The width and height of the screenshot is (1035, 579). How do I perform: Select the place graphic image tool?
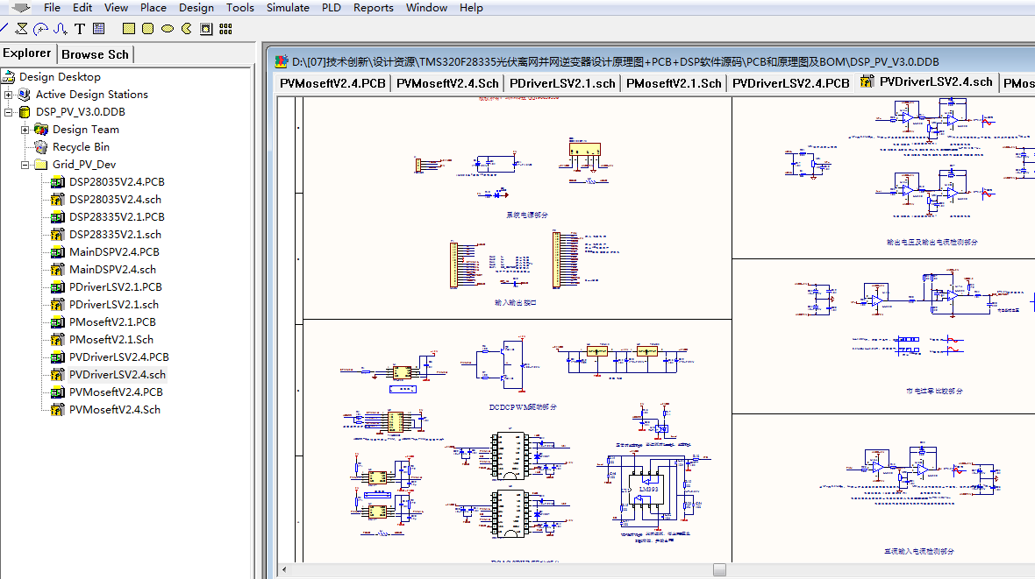206,28
